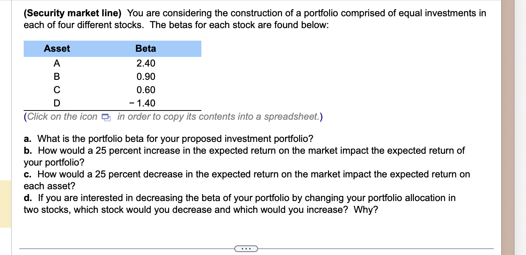Click question d about decreasing portfolio beta
This screenshot has height=255, width=526.
click(239, 198)
